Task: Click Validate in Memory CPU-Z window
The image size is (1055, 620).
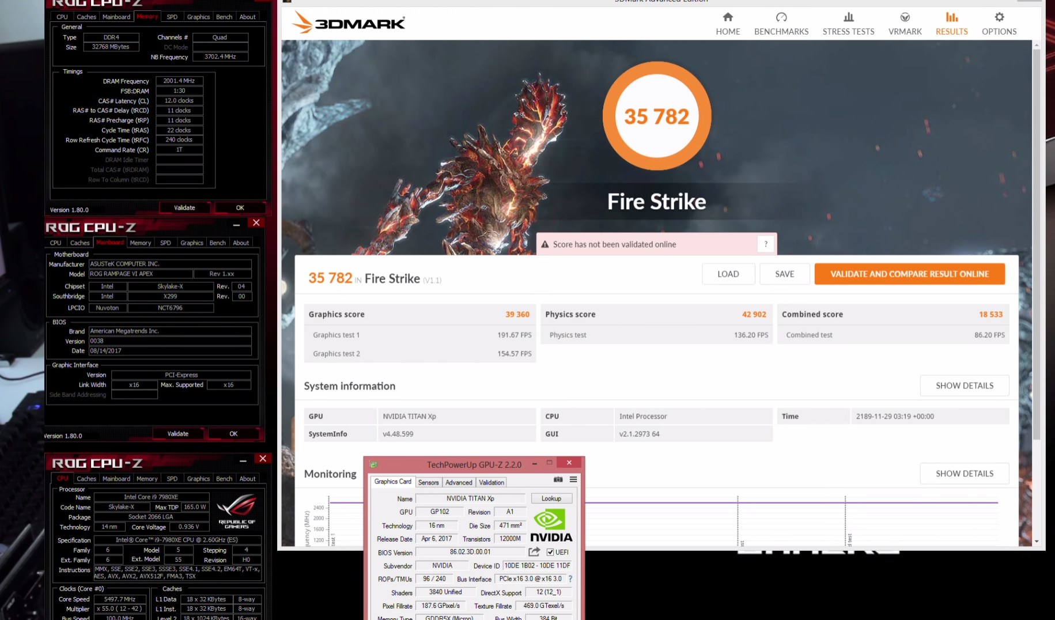Action: click(x=184, y=207)
